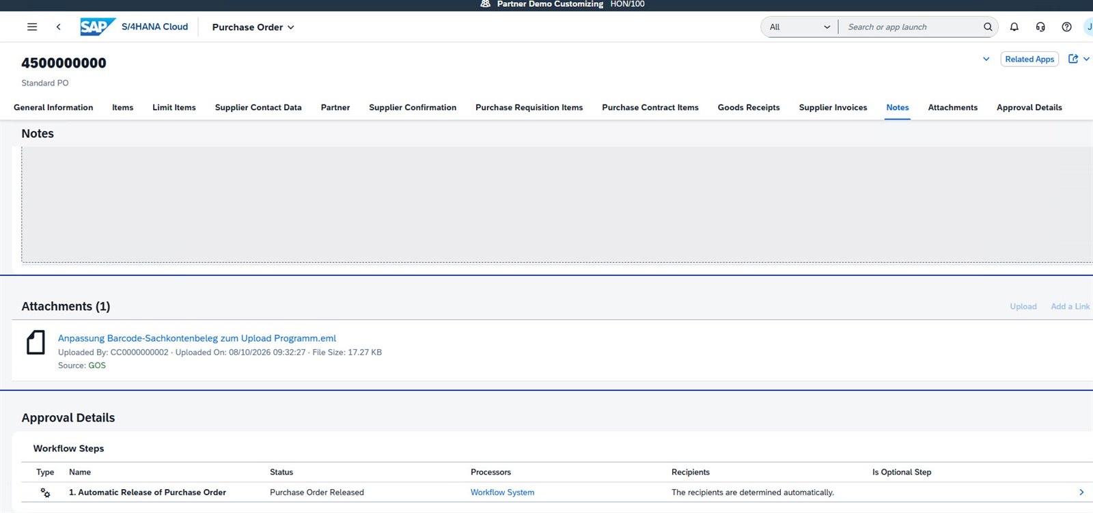Image resolution: width=1093 pixels, height=513 pixels.
Task: Click in the Search or app launch field
Action: [912, 27]
